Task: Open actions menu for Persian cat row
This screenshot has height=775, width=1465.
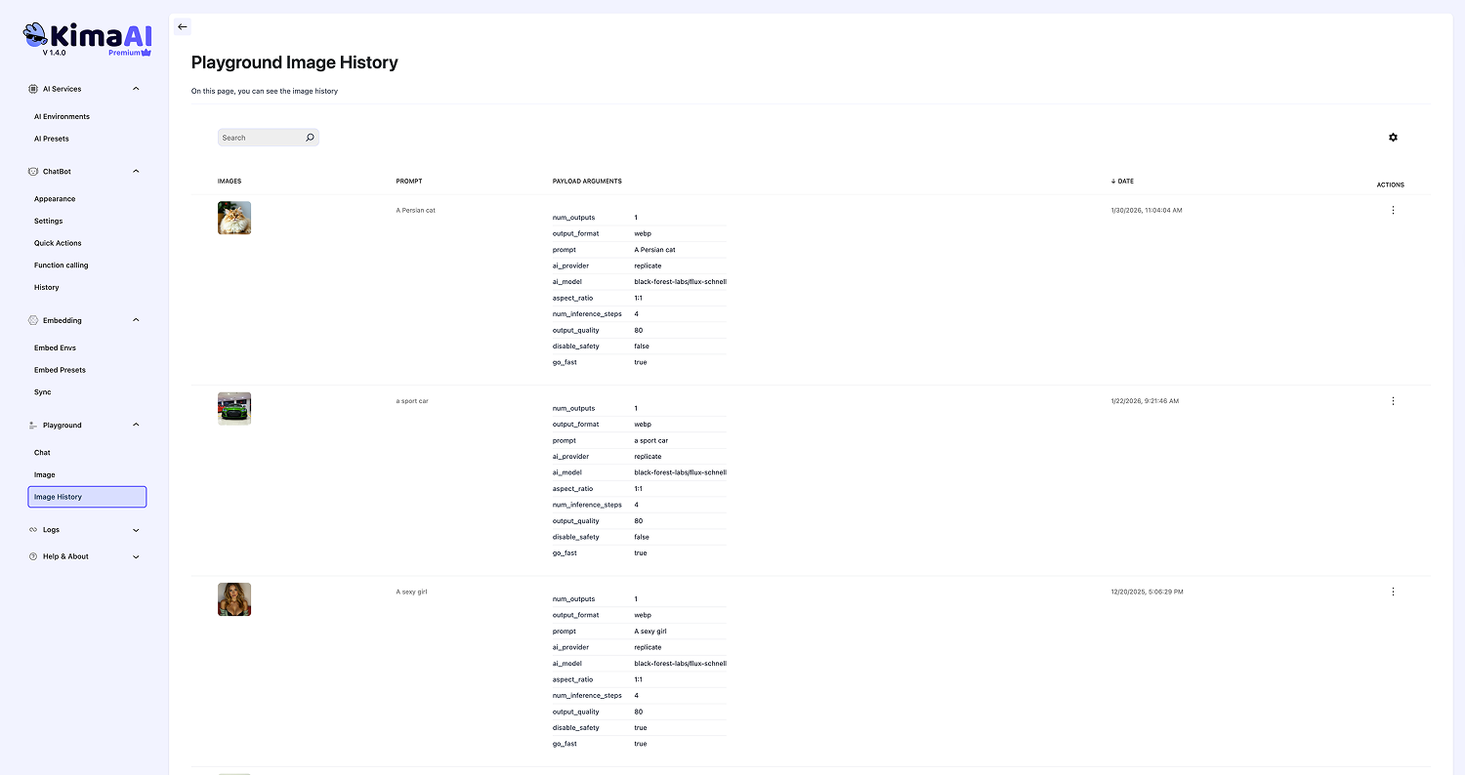Action: click(x=1393, y=210)
